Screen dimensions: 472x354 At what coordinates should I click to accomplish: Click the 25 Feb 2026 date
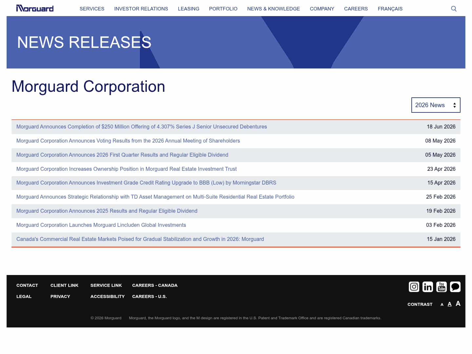click(x=441, y=197)
